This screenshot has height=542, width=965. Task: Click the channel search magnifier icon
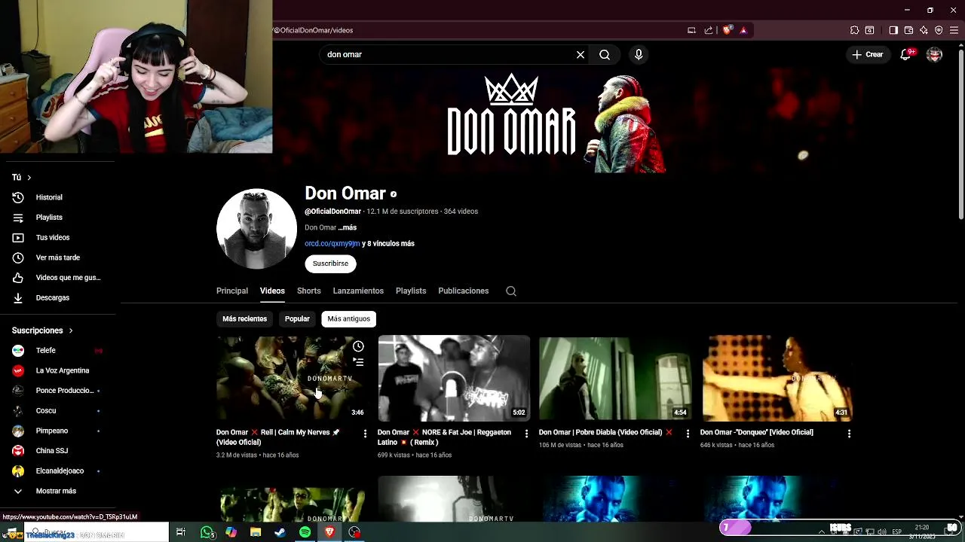pos(511,291)
